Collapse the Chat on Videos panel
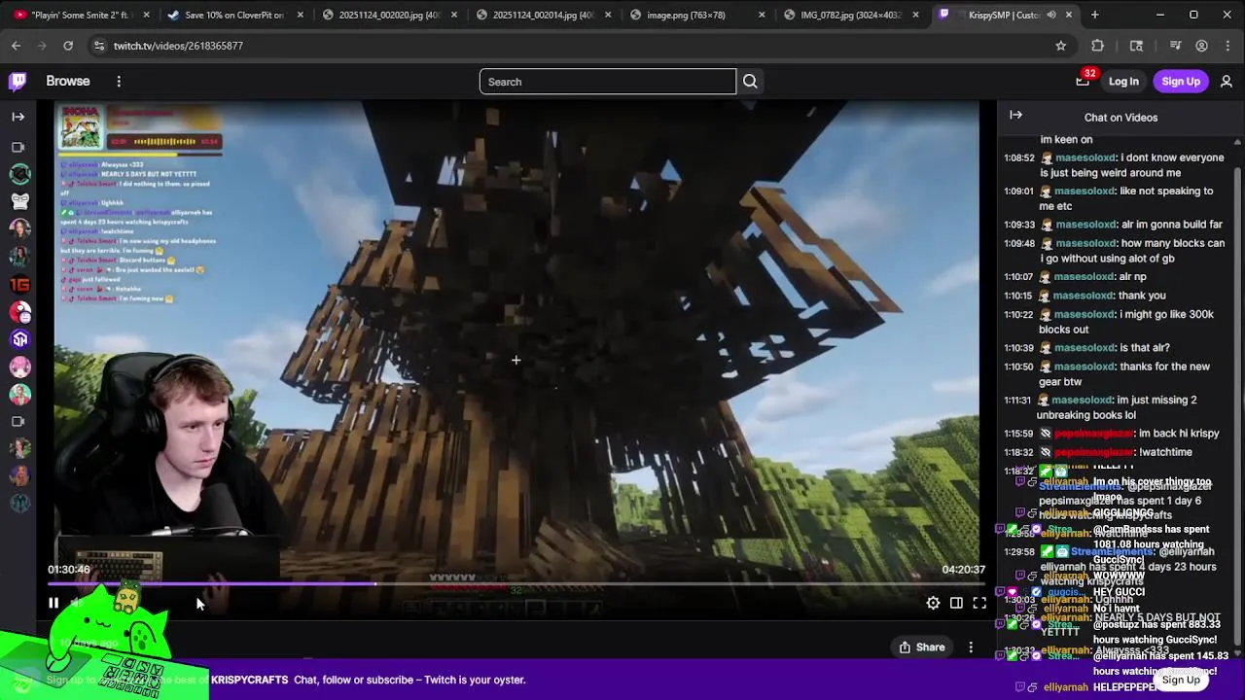The image size is (1245, 700). click(x=1015, y=116)
